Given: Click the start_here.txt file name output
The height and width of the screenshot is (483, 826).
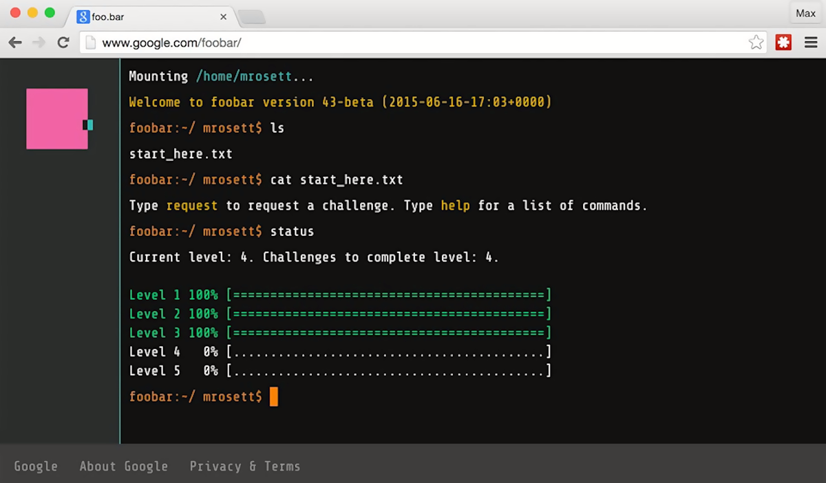Looking at the screenshot, I should [181, 154].
